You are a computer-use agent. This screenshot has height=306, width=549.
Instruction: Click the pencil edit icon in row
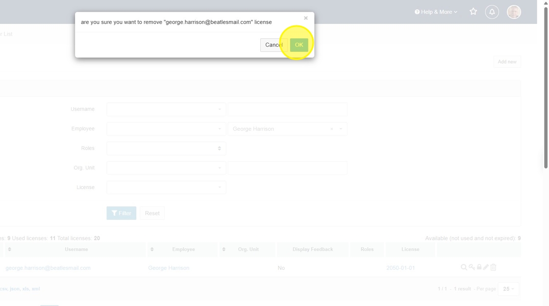[486, 267]
